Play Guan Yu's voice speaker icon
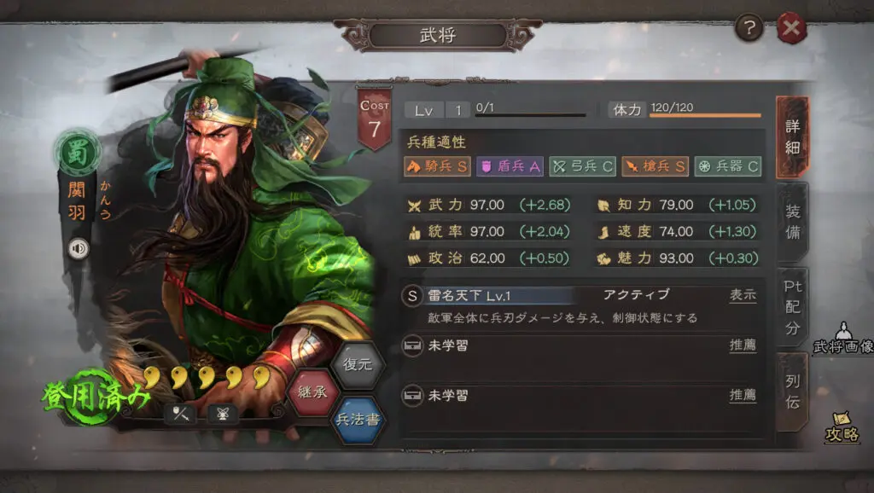The image size is (874, 493). [79, 248]
